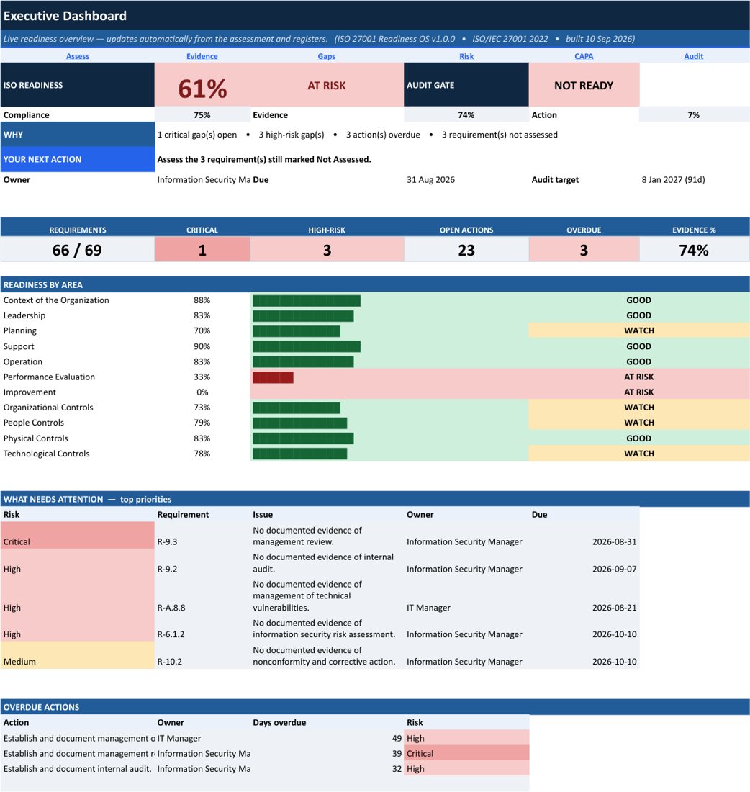This screenshot has height=792, width=750.
Task: Click the due date 31 Aug 2026
Action: pos(431,179)
